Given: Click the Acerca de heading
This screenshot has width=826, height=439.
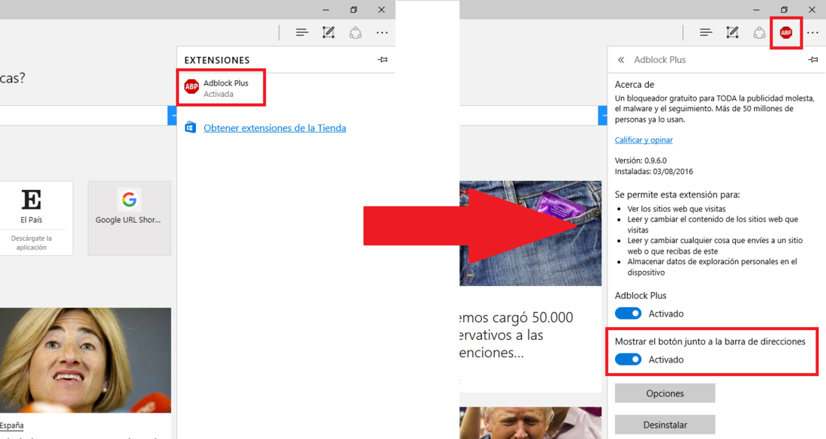Looking at the screenshot, I should pyautogui.click(x=635, y=84).
